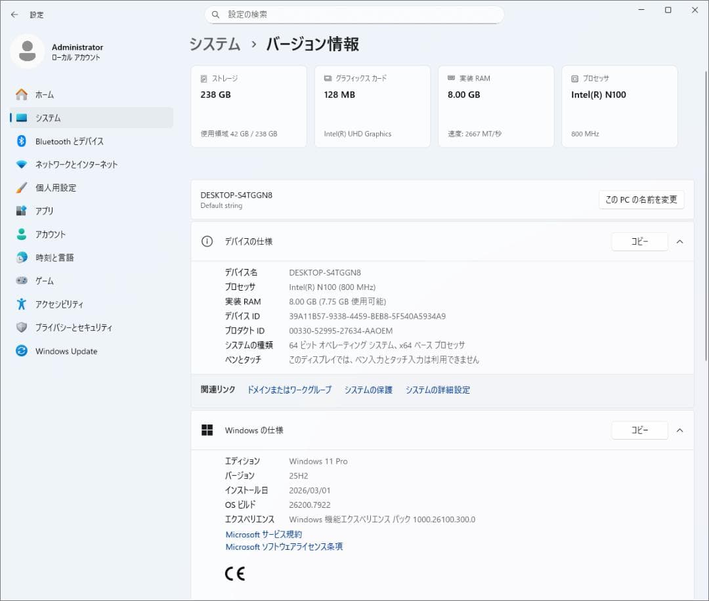This screenshot has height=601, width=709.
Task: Click the Administrator profile avatar
Action: (x=27, y=51)
